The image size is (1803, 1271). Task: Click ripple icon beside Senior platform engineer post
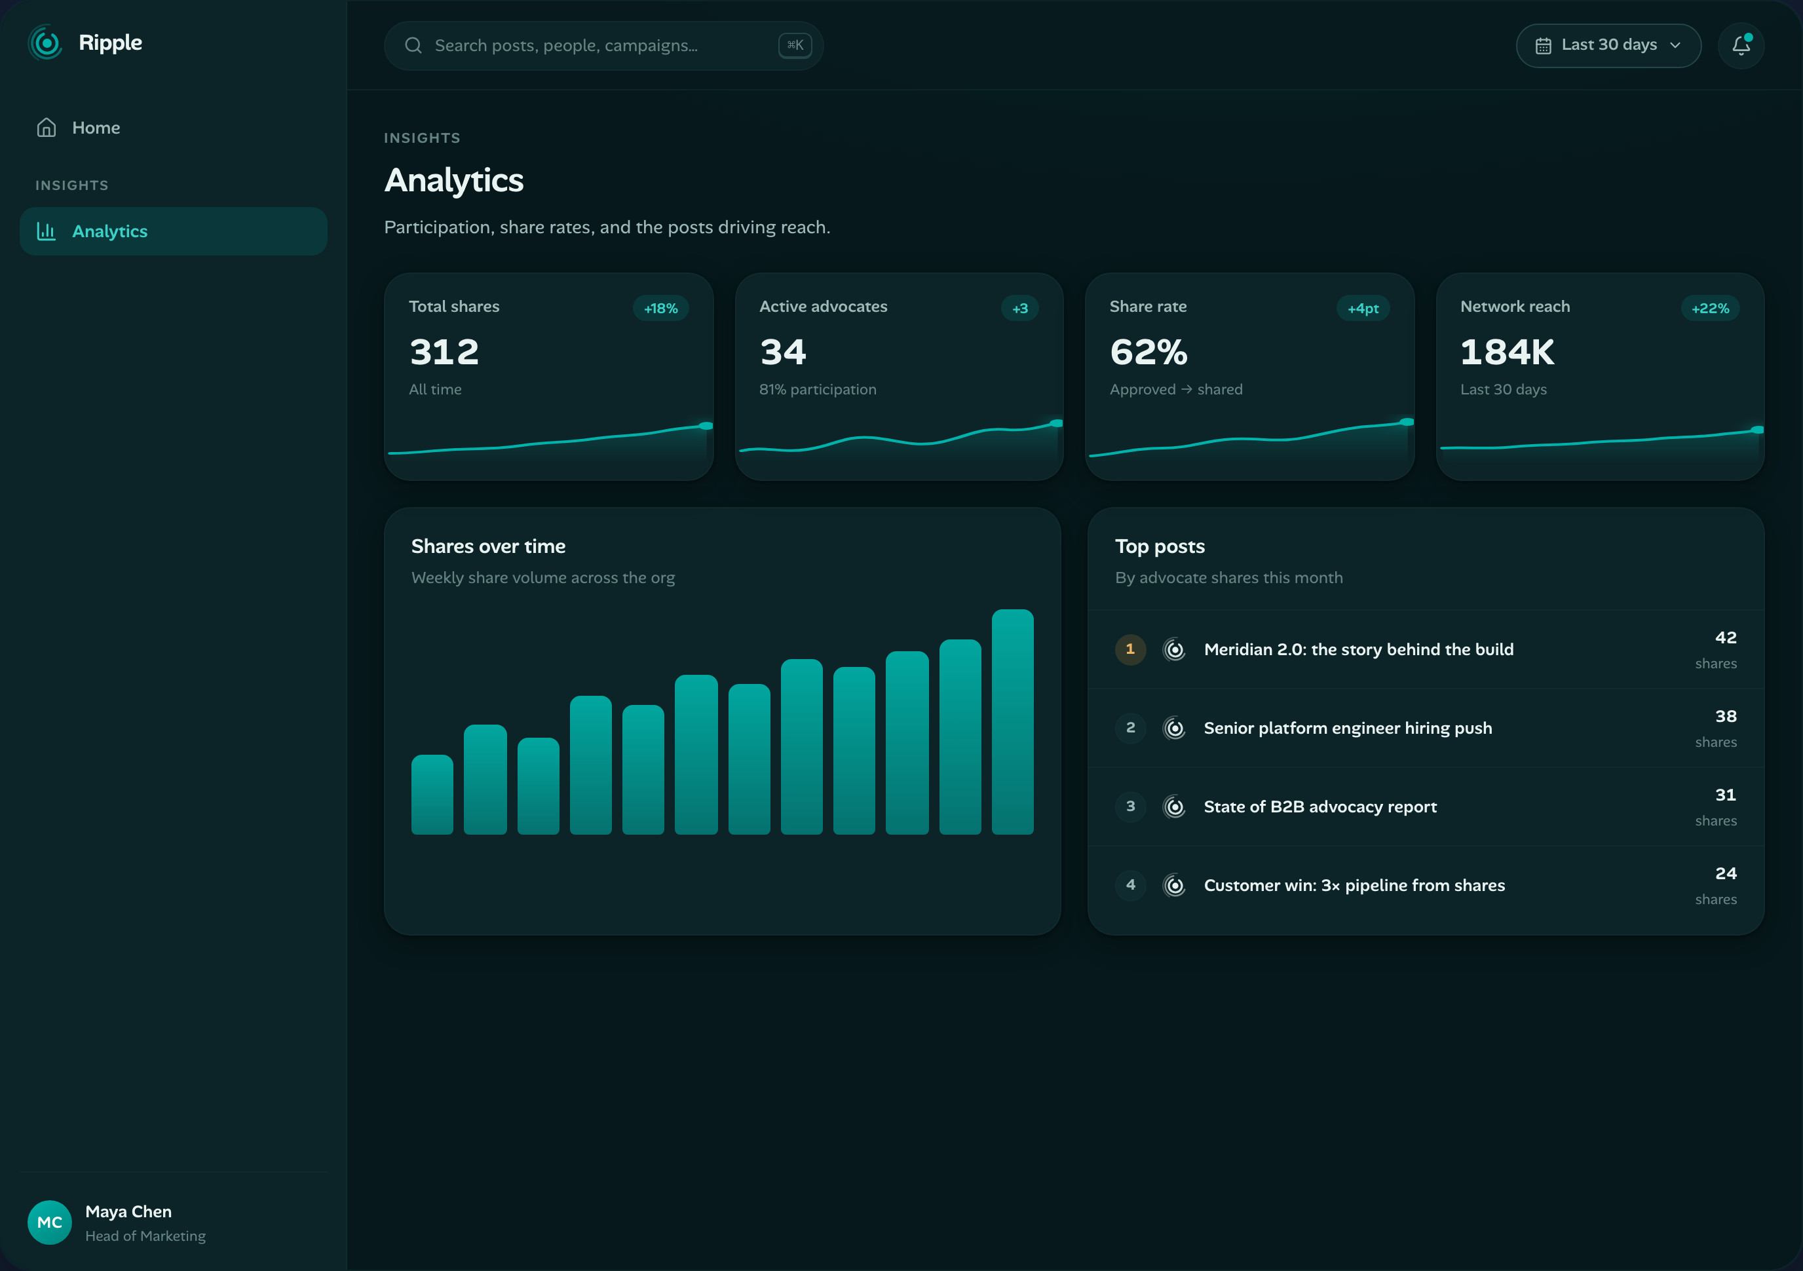click(1174, 728)
